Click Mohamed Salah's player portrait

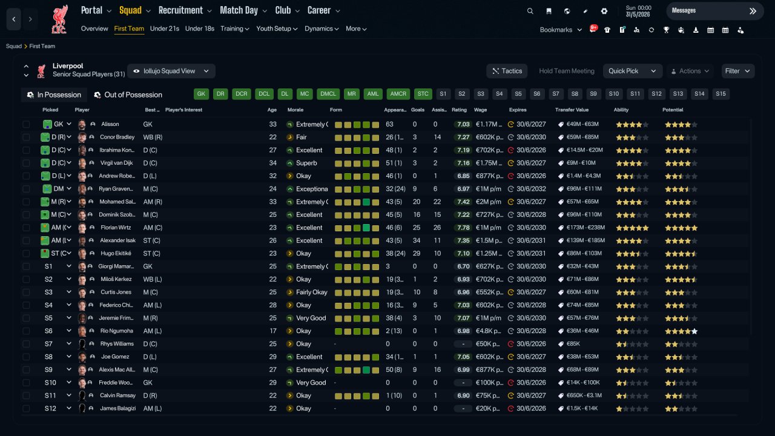[82, 202]
